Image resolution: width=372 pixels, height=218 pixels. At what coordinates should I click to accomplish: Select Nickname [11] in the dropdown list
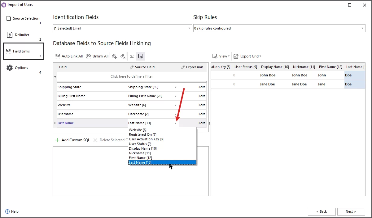coord(140,153)
